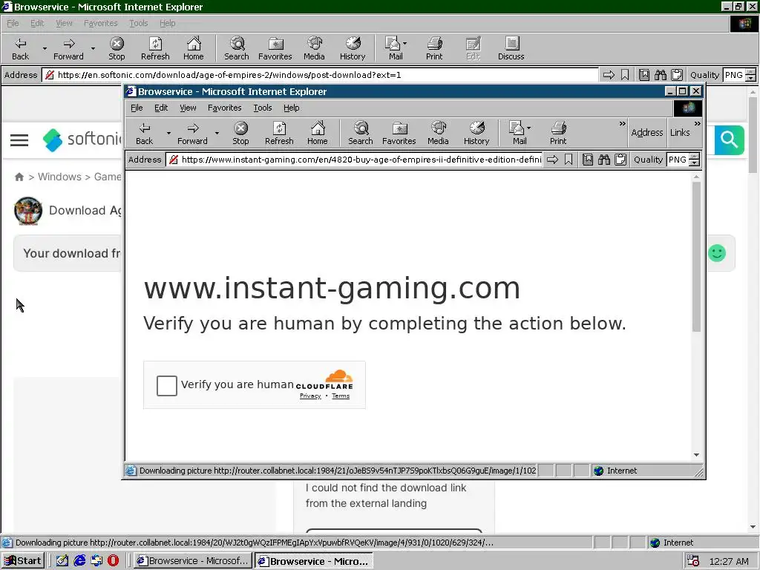Viewport: 760px width, 570px height.
Task: Click Stop in the background window toolbar
Action: point(117,48)
